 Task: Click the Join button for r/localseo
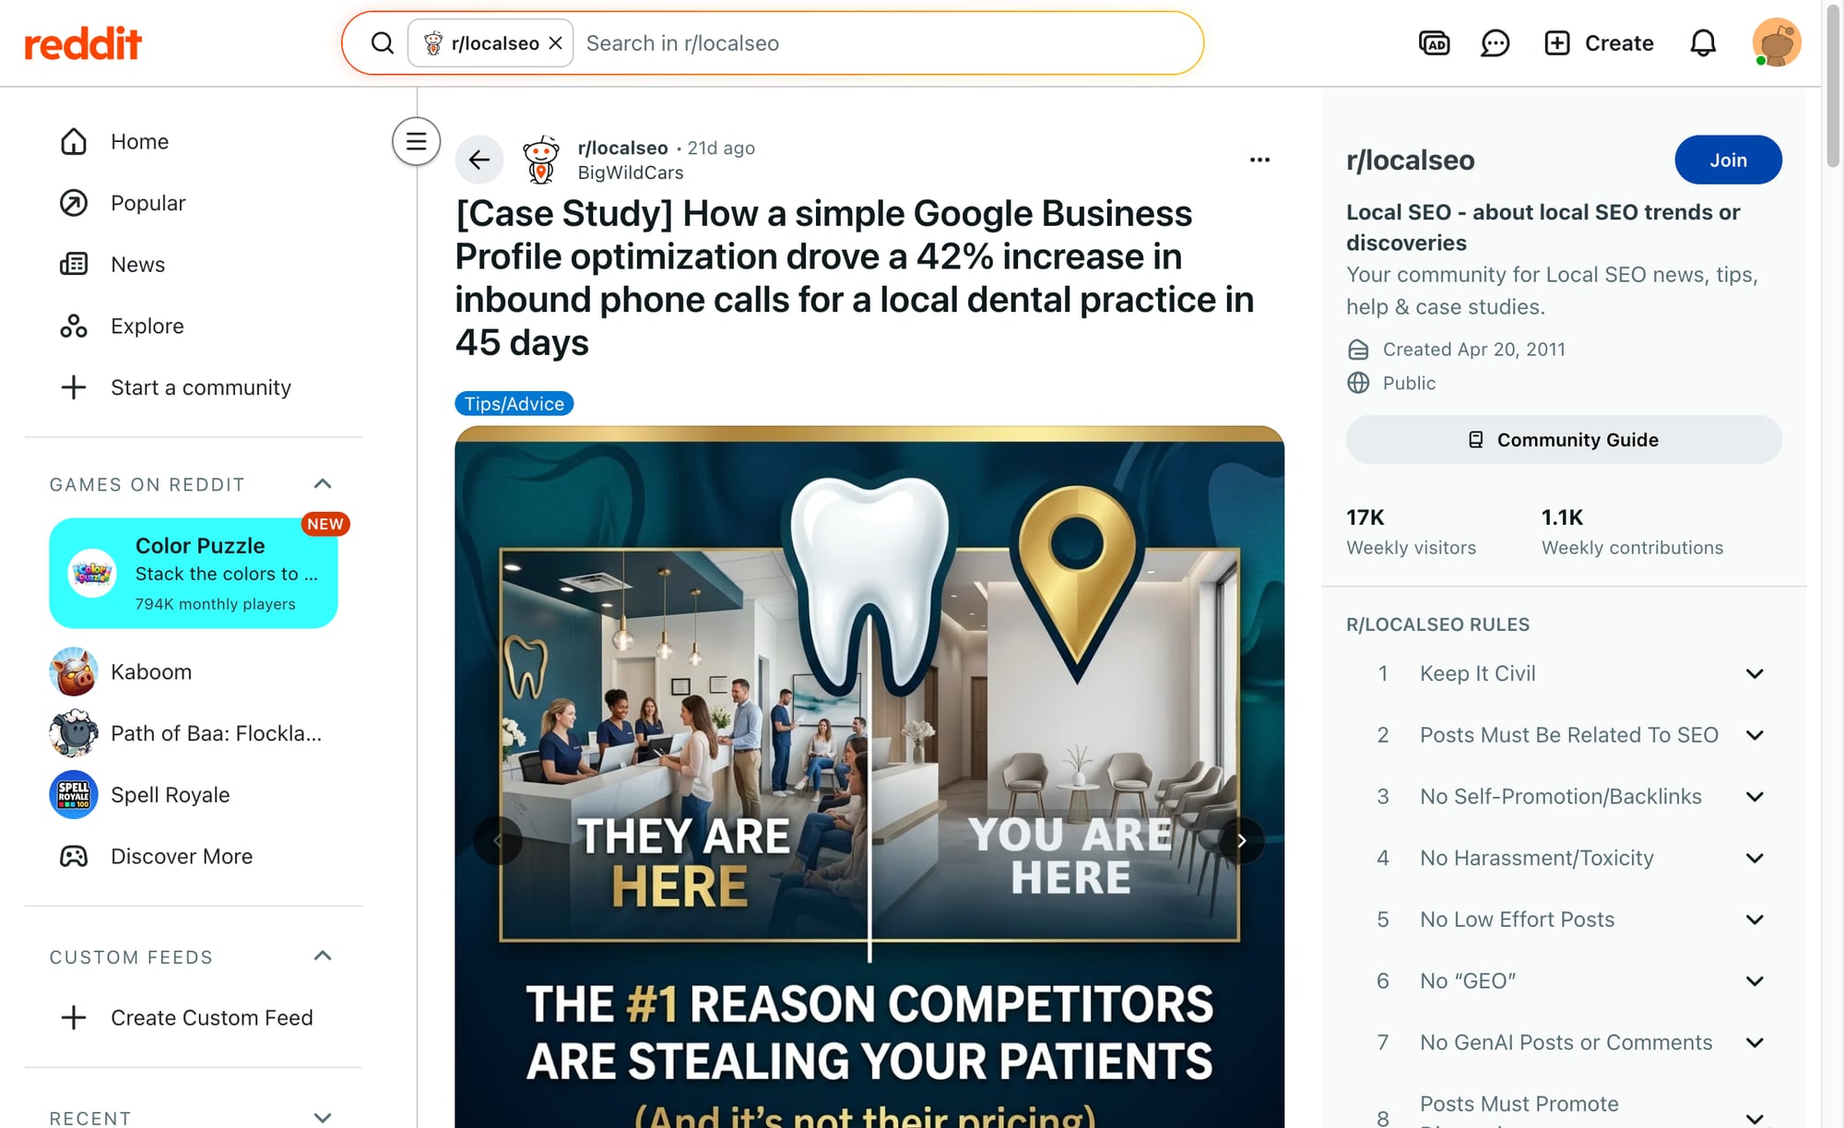[x=1728, y=160]
